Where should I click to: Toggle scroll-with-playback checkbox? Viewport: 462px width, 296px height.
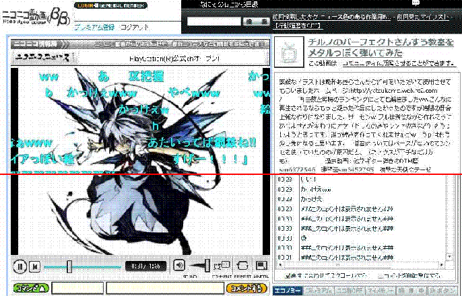coord(288,276)
